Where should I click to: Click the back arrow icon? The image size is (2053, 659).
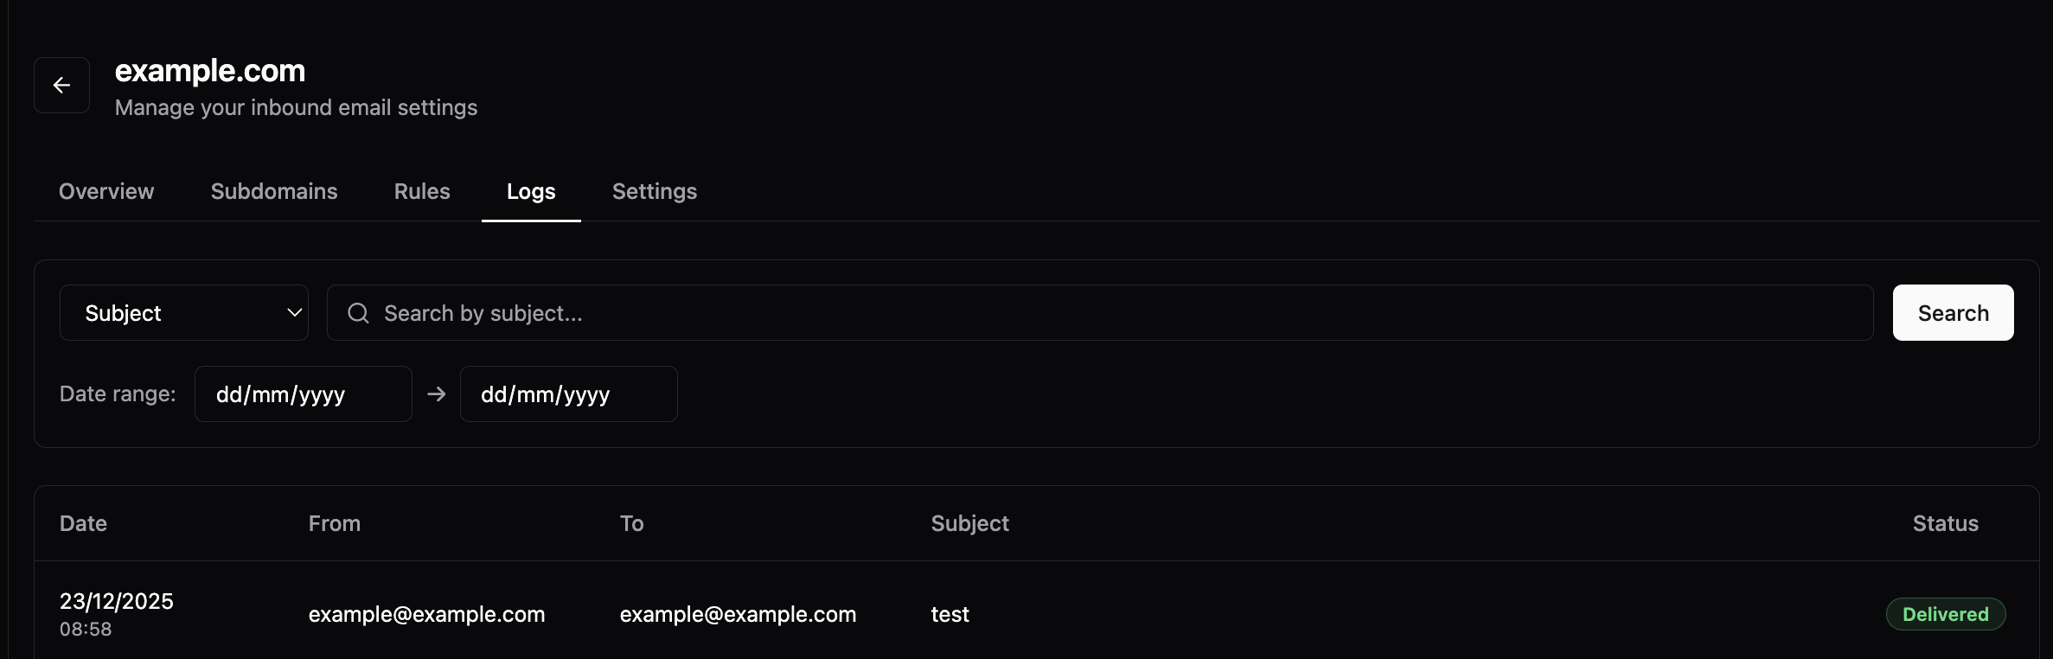[x=61, y=86]
